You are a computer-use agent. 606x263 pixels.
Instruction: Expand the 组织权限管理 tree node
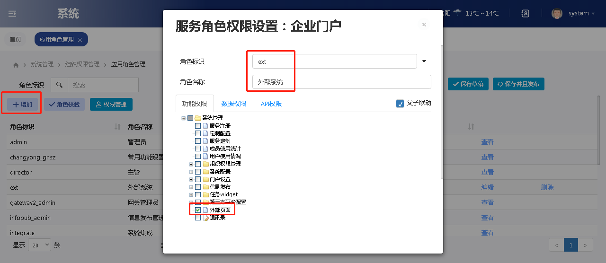click(191, 164)
